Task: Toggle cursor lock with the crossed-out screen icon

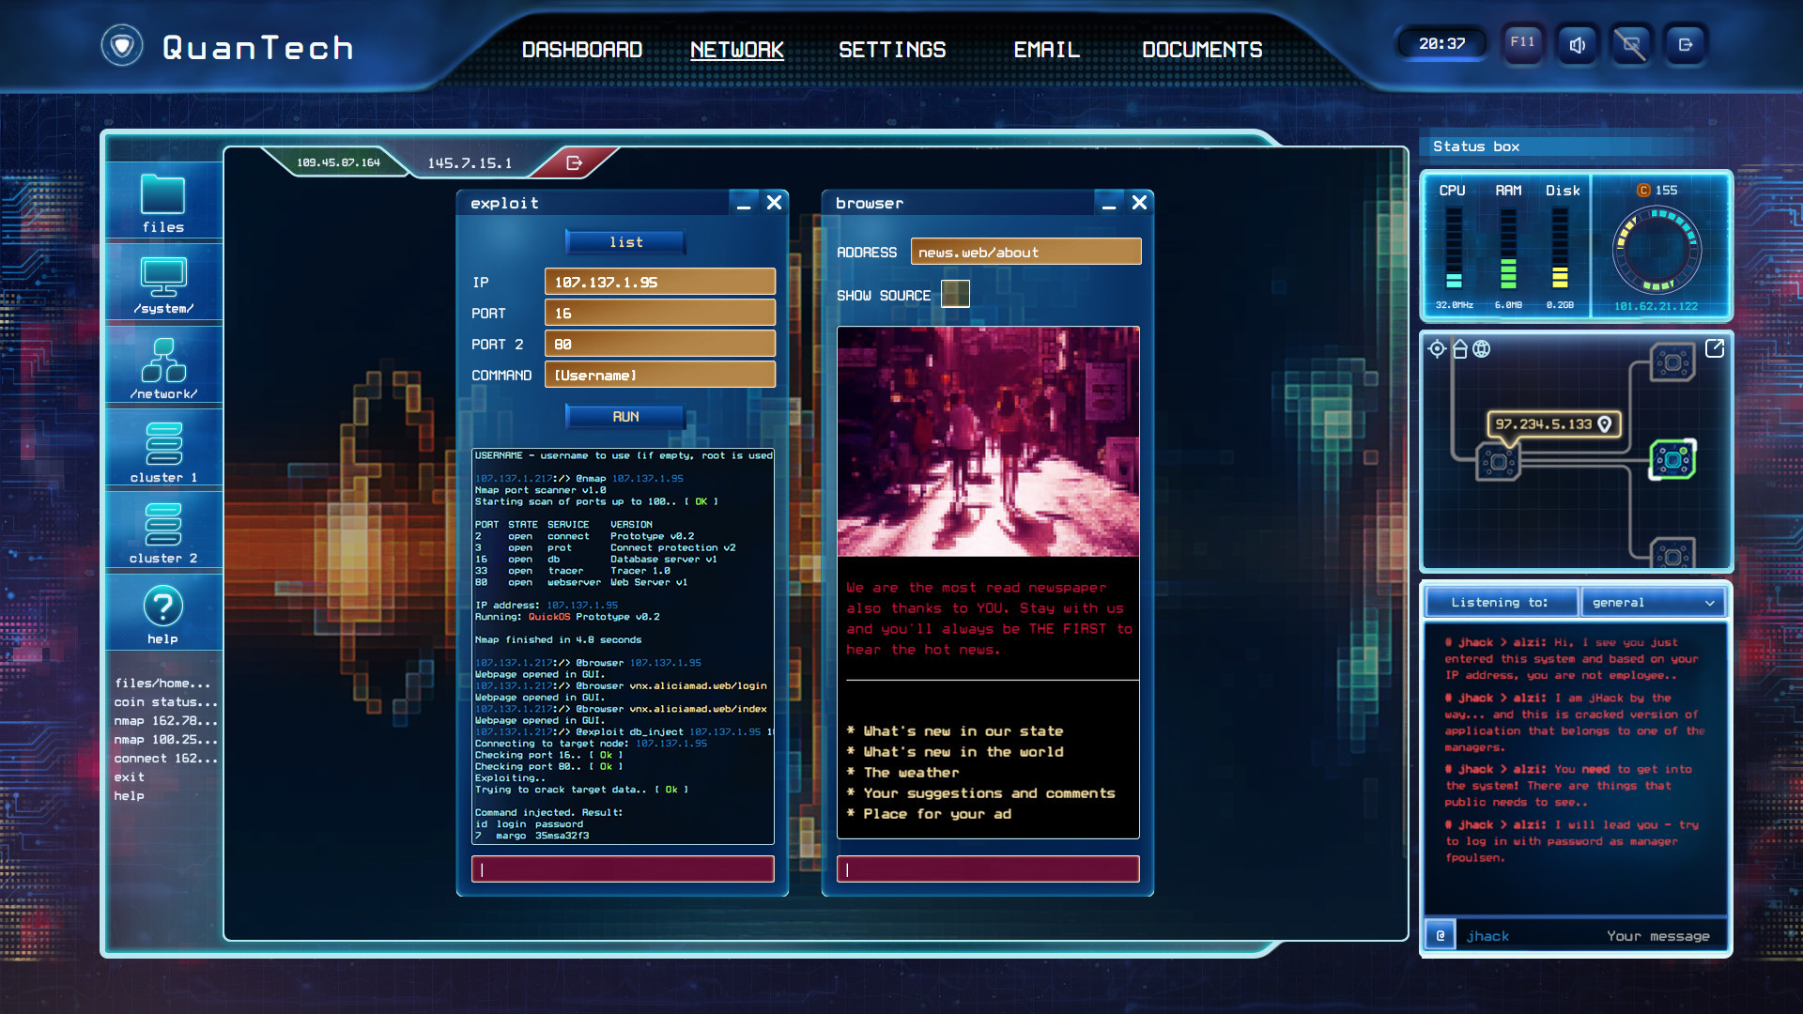Action: coord(1631,44)
